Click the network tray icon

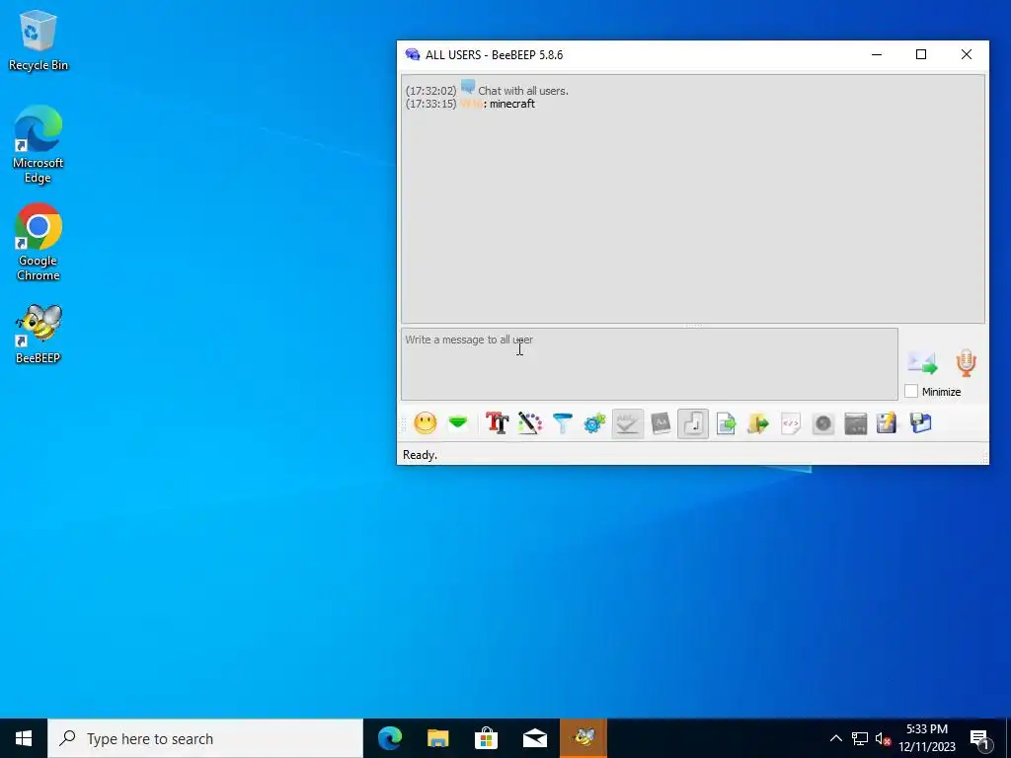click(x=860, y=738)
